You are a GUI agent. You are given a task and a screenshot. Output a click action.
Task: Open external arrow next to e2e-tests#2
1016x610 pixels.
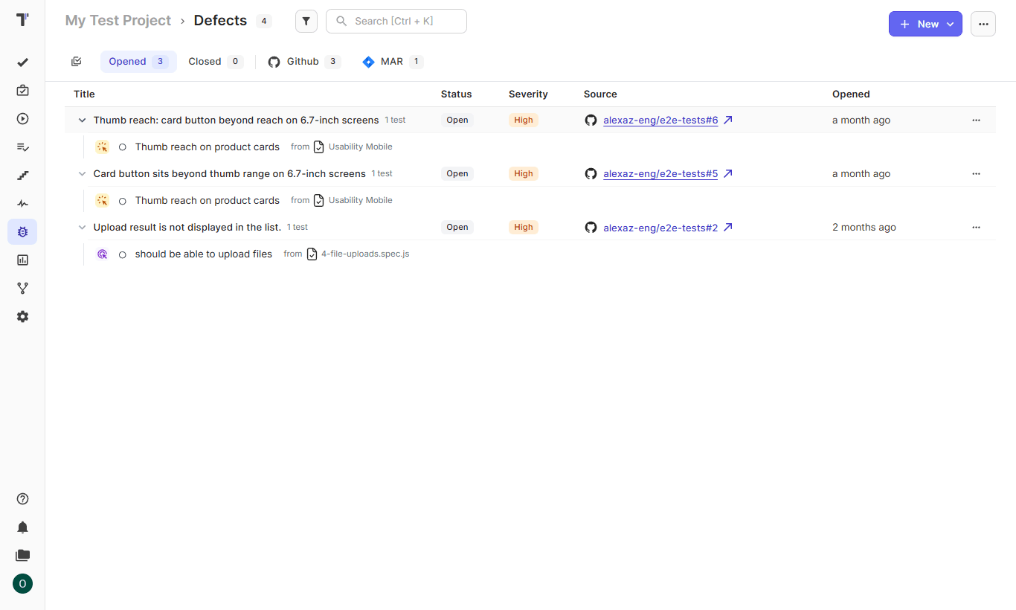pos(728,227)
